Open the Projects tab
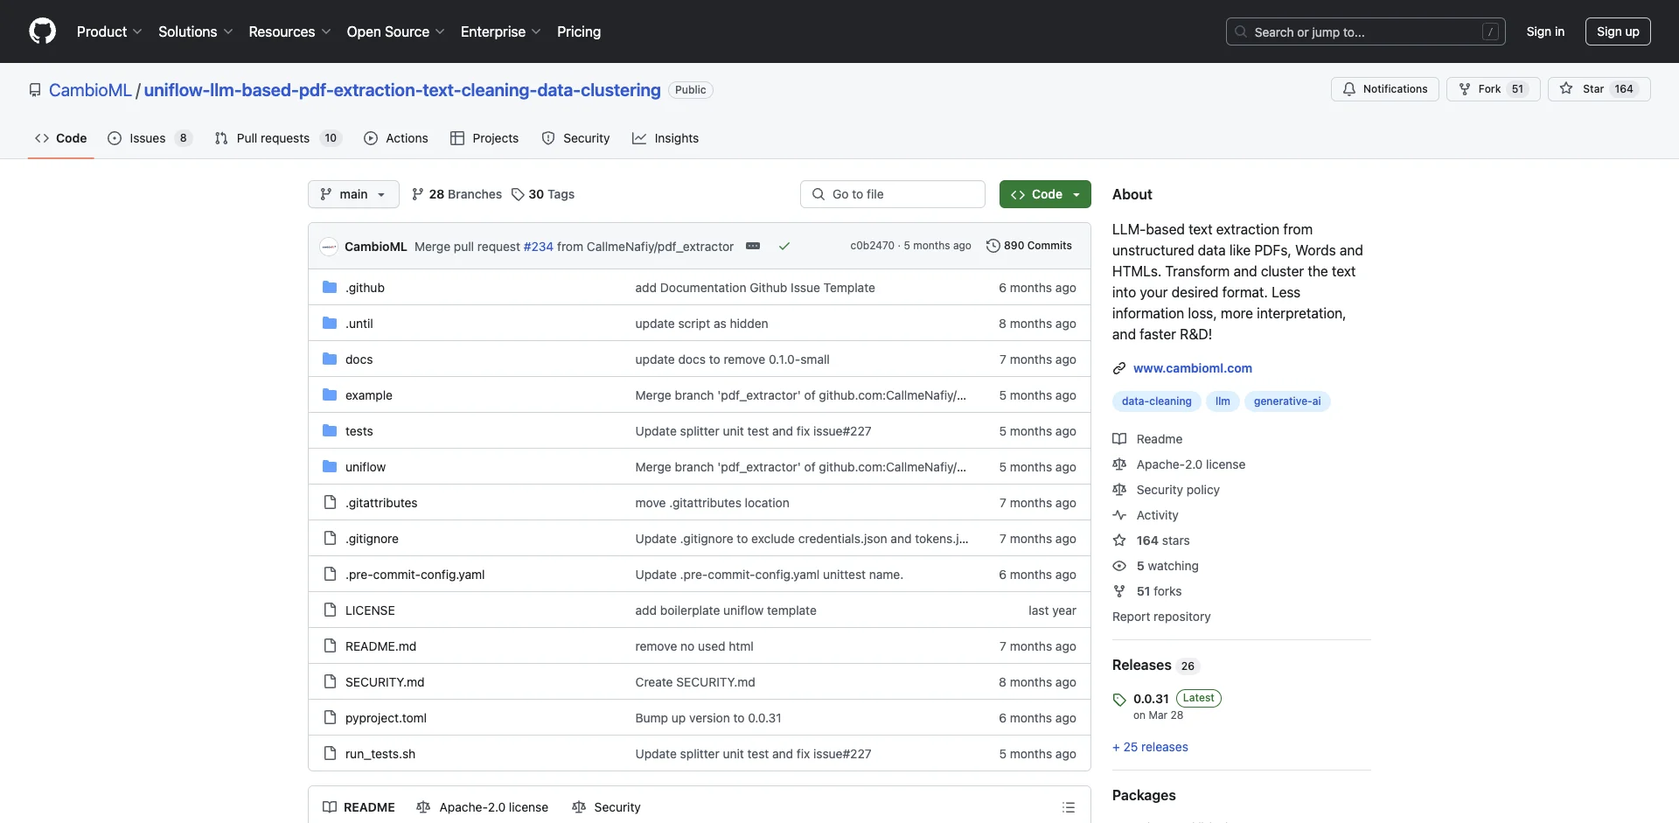The image size is (1679, 823). click(484, 138)
